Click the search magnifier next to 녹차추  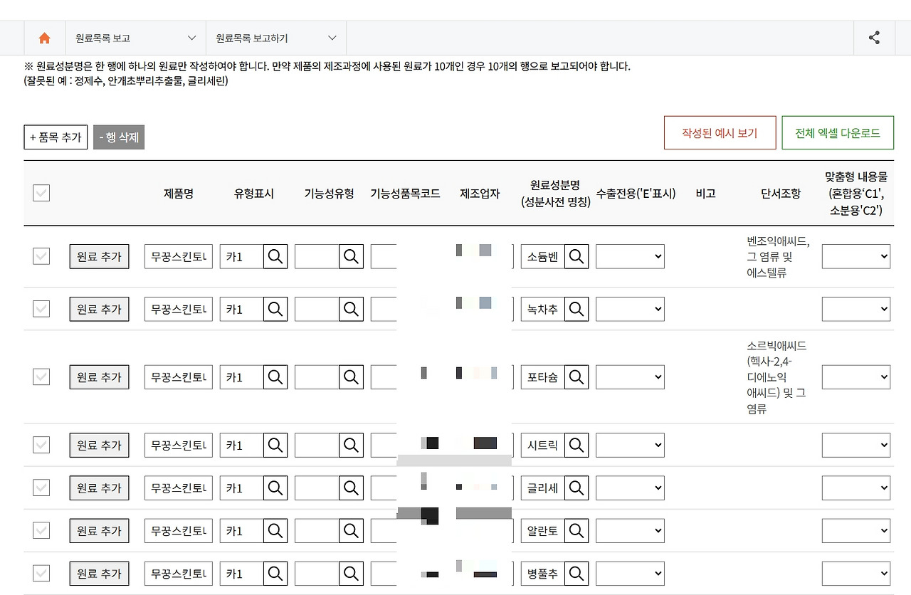point(576,308)
